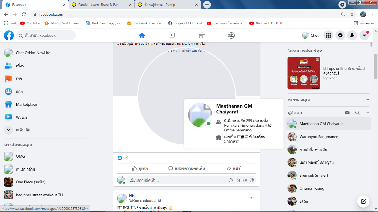Click new message compose button

click(363, 202)
